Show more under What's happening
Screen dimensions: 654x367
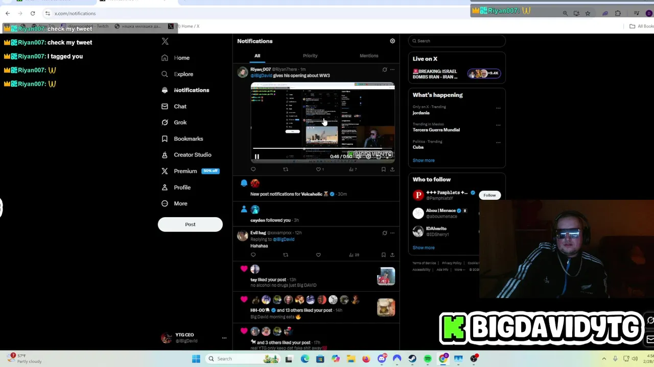(x=424, y=161)
